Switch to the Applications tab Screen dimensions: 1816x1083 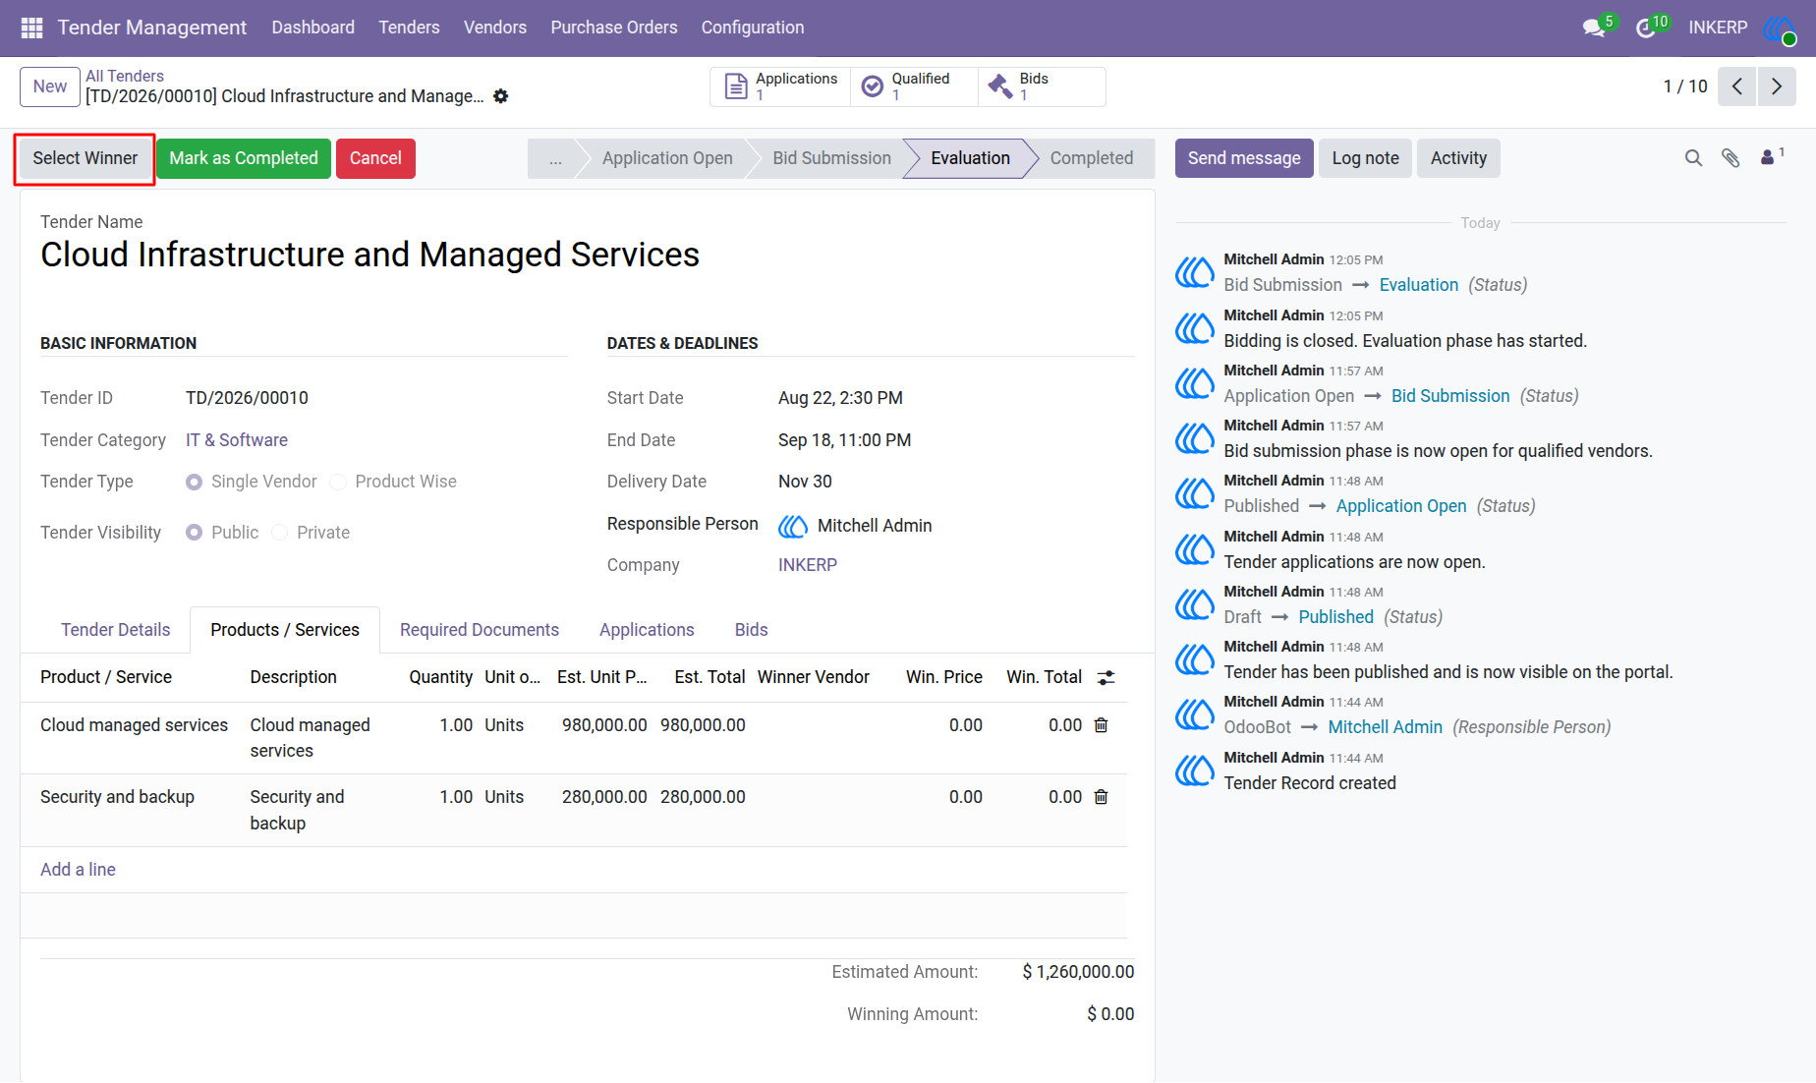click(x=647, y=630)
